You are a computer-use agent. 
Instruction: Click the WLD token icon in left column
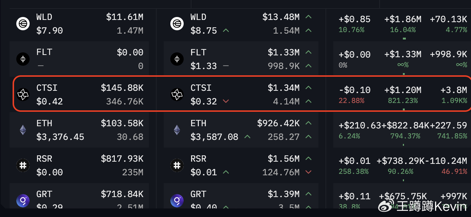coord(23,24)
